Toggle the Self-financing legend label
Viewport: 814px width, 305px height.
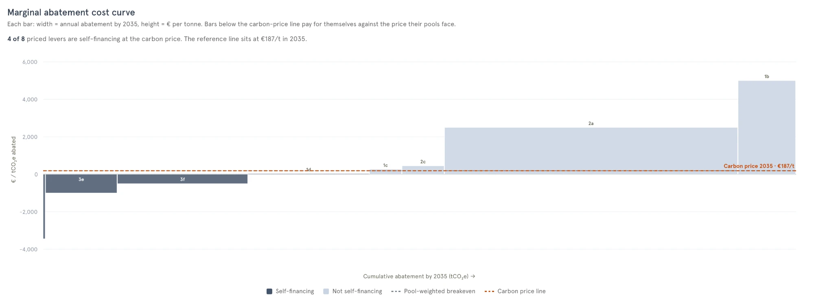tap(295, 291)
